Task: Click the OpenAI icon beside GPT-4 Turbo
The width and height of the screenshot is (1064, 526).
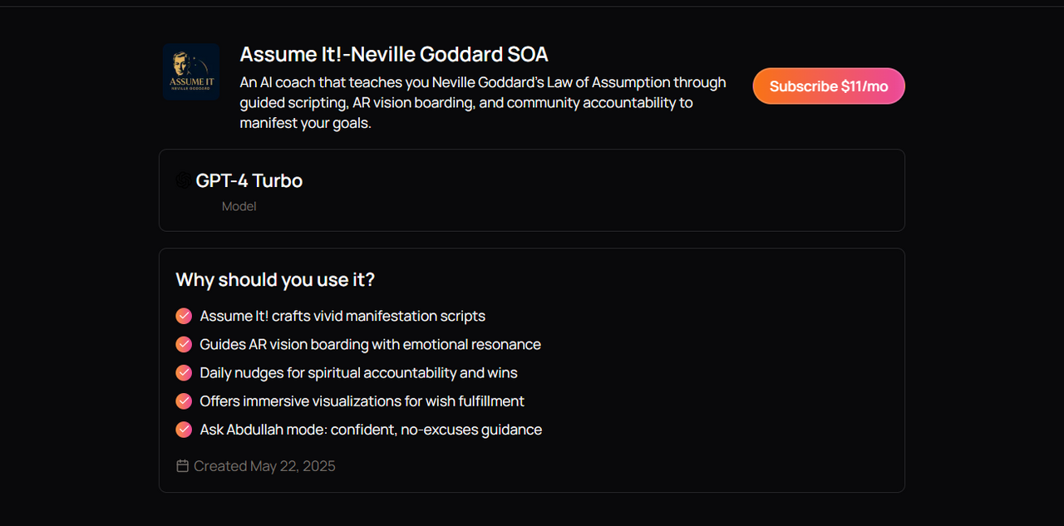Action: (x=183, y=180)
